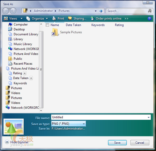Click the folder icon in address bar

(x=25, y=11)
